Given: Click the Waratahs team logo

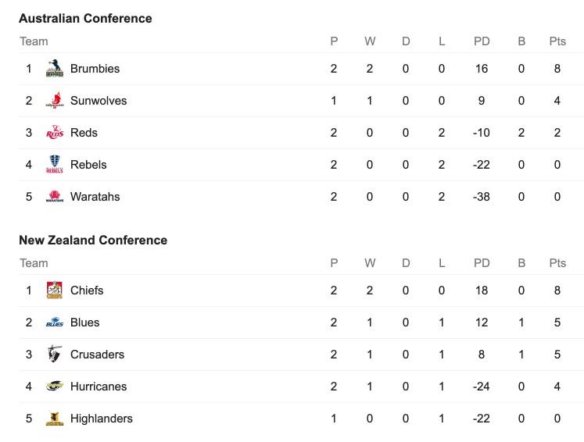Looking at the screenshot, I should click(55, 197).
